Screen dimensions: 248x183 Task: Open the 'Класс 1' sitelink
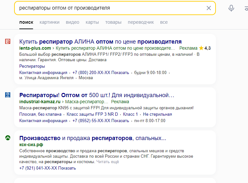click(x=130, y=114)
